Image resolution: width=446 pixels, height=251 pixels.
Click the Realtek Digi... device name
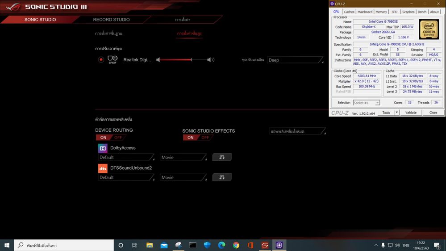pos(137,60)
